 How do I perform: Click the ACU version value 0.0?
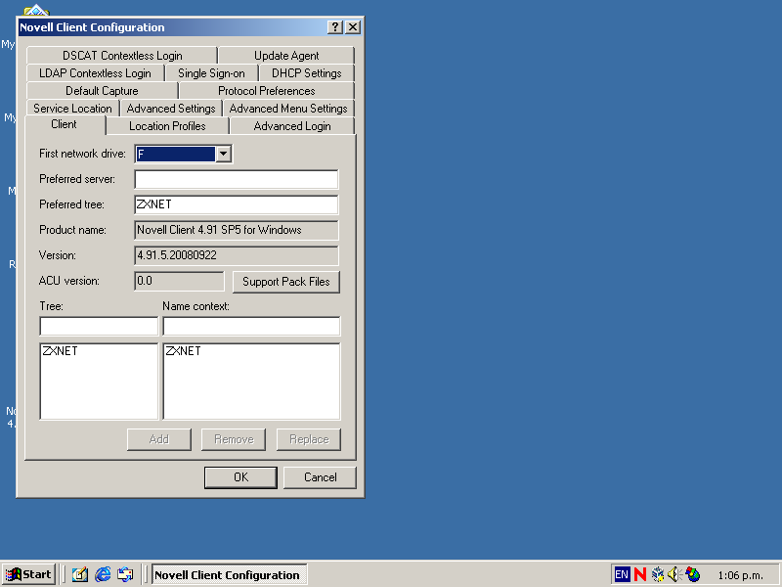pos(180,281)
